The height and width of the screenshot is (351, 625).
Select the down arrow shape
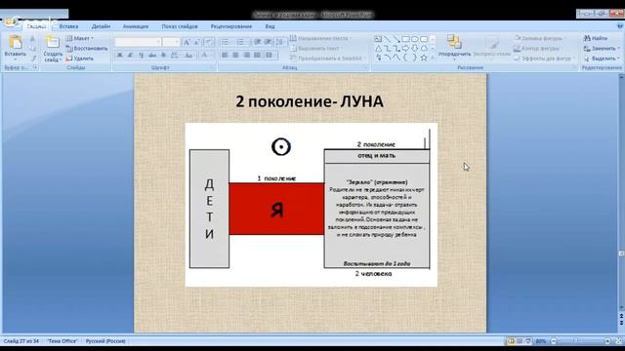415,49
